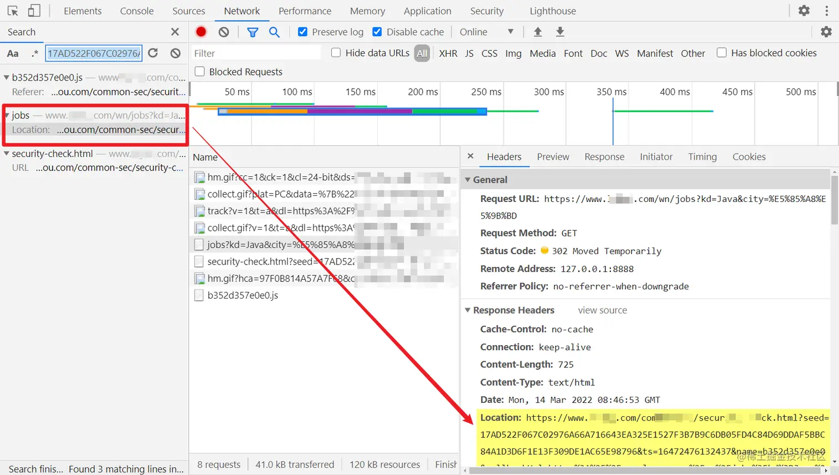Close the Search panel
The image size is (839, 475).
[175, 32]
